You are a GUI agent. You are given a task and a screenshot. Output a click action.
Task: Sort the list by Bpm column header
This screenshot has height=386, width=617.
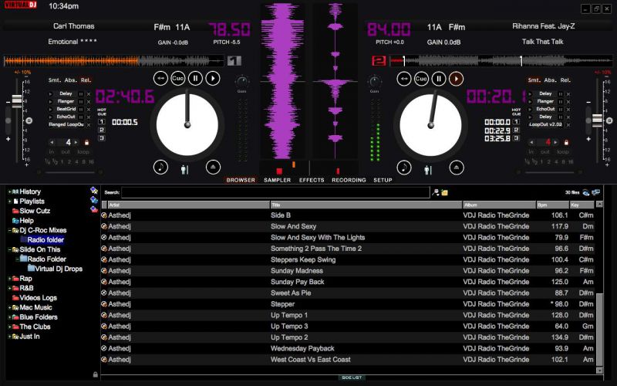point(552,205)
